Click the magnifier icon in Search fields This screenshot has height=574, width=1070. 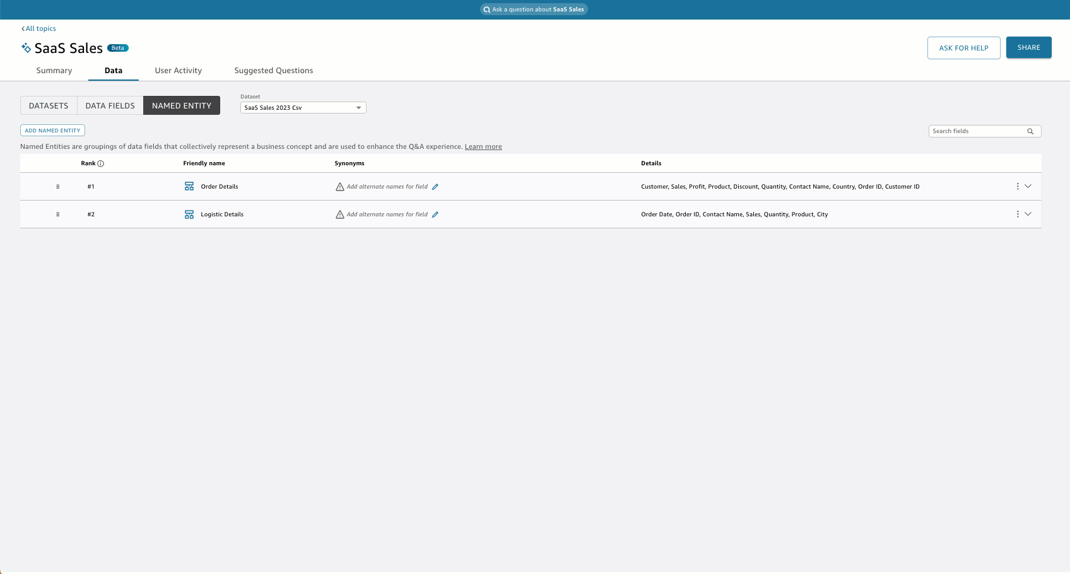(x=1030, y=131)
